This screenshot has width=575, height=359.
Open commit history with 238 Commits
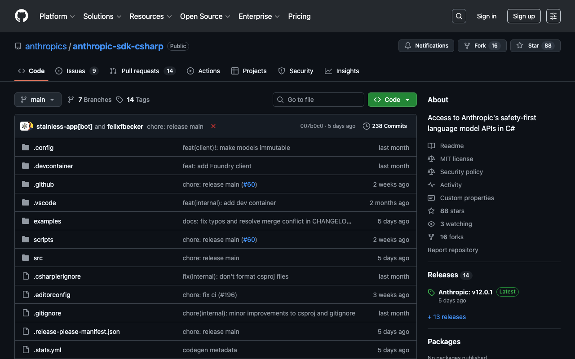385,126
